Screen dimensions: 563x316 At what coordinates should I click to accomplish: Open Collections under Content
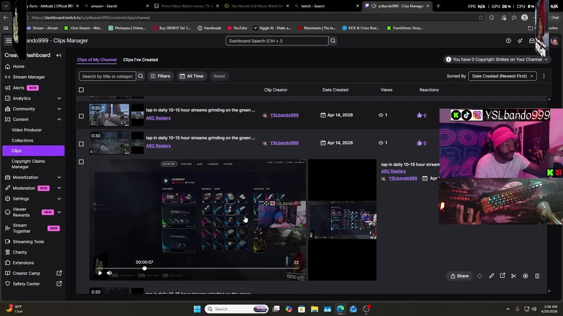click(x=22, y=140)
